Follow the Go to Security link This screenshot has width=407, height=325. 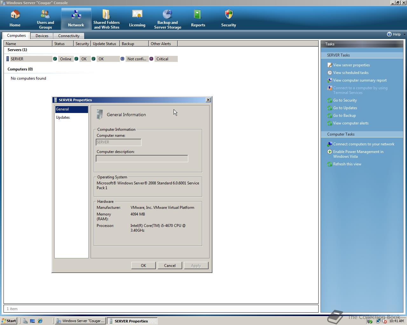point(345,100)
